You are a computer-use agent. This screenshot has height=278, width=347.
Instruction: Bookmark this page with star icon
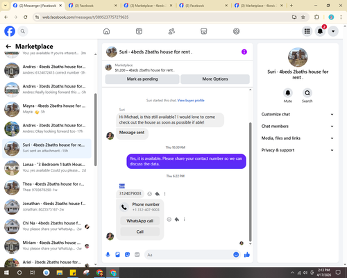(x=303, y=17)
